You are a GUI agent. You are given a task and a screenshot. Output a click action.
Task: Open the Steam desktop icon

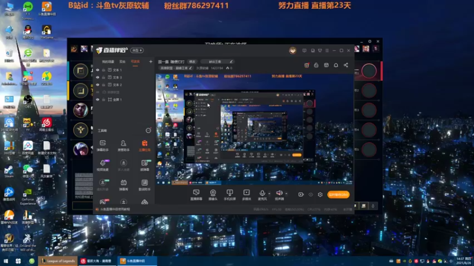9,171
